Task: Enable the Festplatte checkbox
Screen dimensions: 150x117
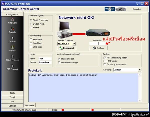Action: tap(31, 40)
